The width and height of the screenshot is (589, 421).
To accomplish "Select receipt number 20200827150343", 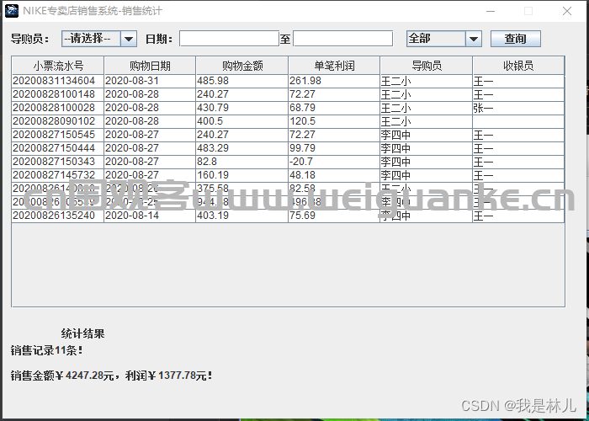I will [x=58, y=162].
